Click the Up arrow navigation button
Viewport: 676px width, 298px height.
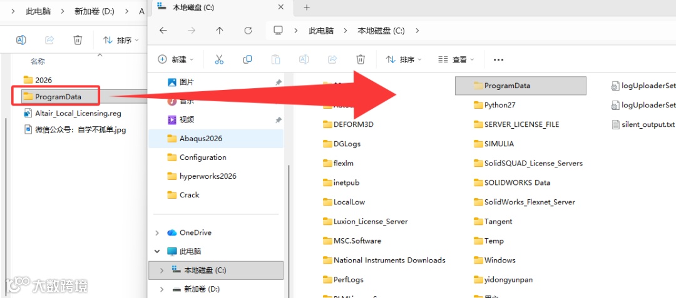[220, 31]
